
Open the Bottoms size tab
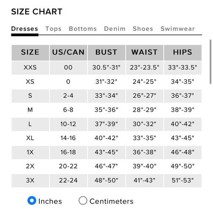click(83, 29)
